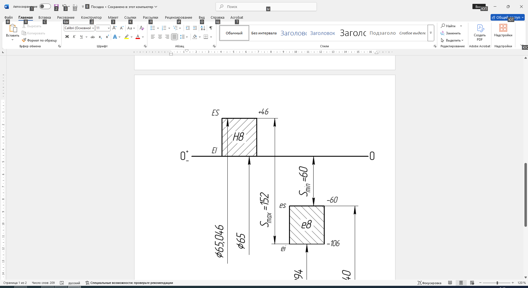Open borders dropdown
Image resolution: width=528 pixels, height=288 pixels.
pos(211,37)
